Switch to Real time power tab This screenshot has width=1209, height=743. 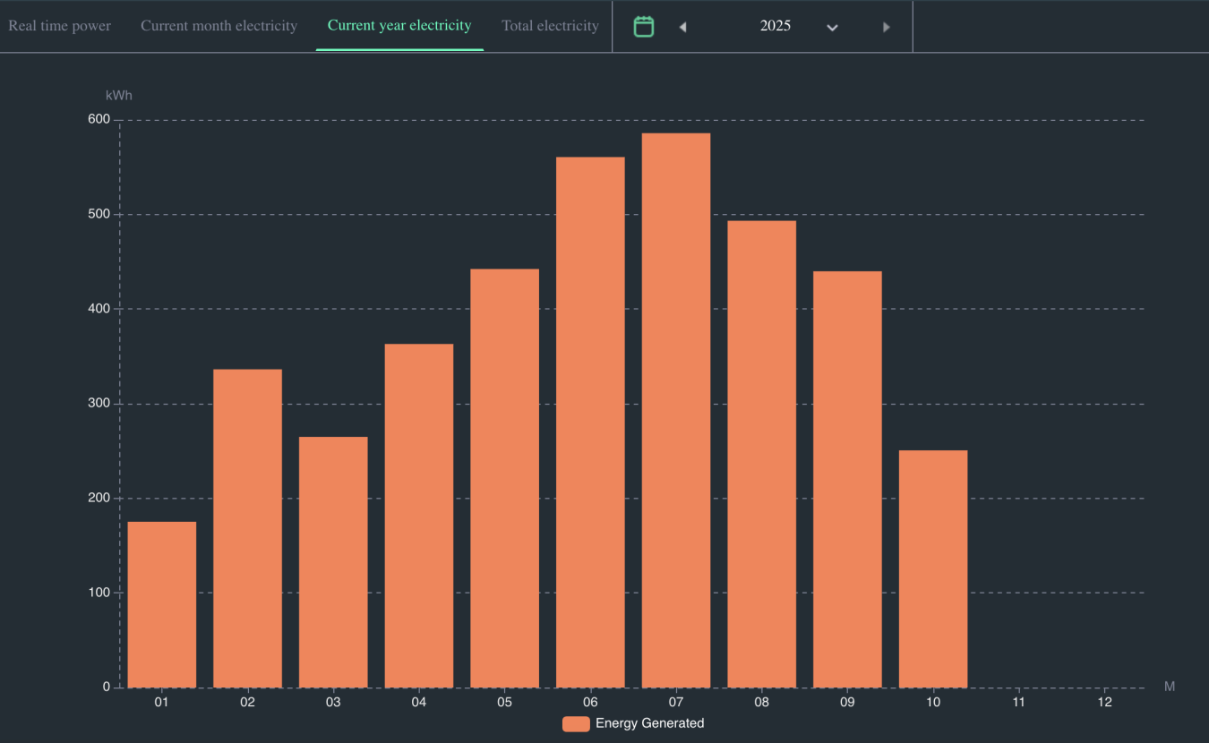pos(60,26)
